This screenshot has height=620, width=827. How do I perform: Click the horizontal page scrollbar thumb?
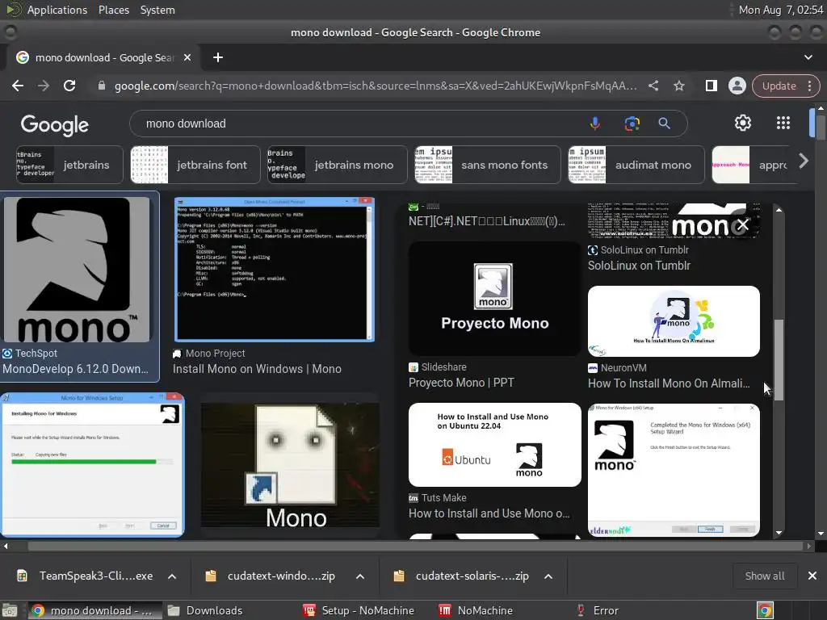(x=417, y=547)
